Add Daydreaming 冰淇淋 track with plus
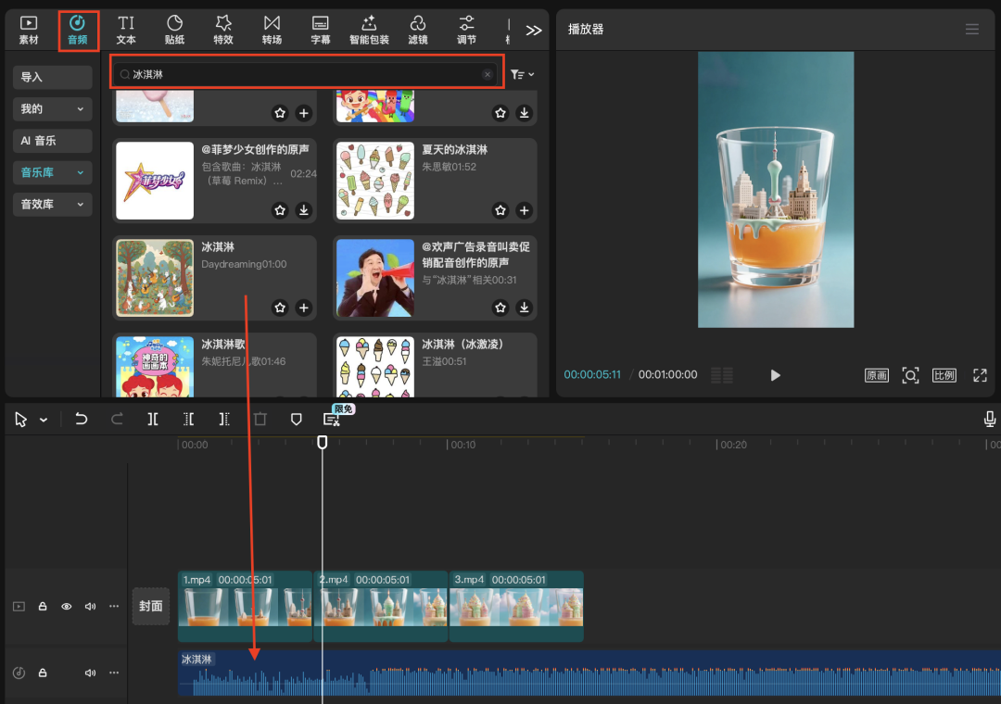1001x704 pixels. [303, 308]
